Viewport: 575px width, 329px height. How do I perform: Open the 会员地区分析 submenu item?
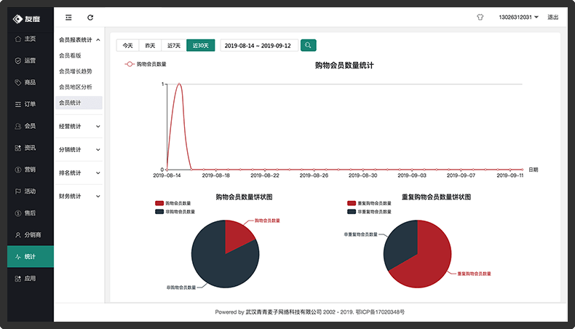[76, 87]
